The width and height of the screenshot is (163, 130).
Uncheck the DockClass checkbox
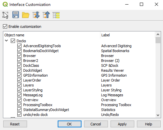[19, 65]
